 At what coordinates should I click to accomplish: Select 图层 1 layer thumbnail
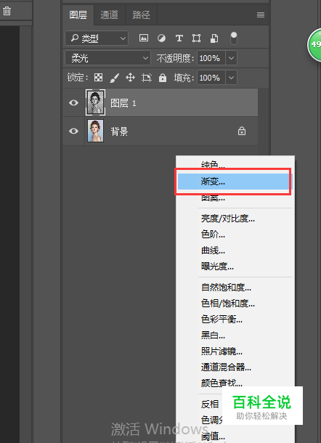click(96, 102)
